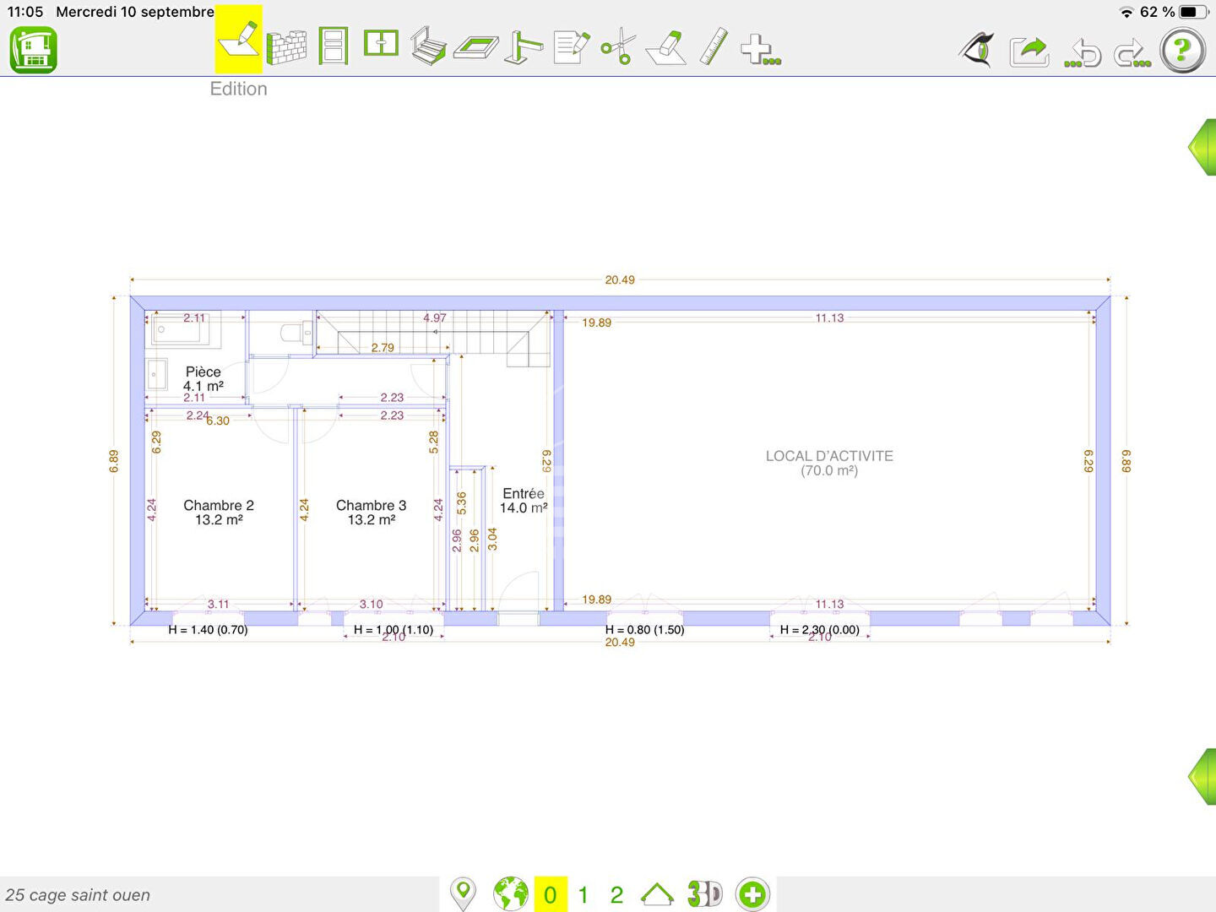
Task: Select the staircase tool
Action: pyautogui.click(x=428, y=46)
